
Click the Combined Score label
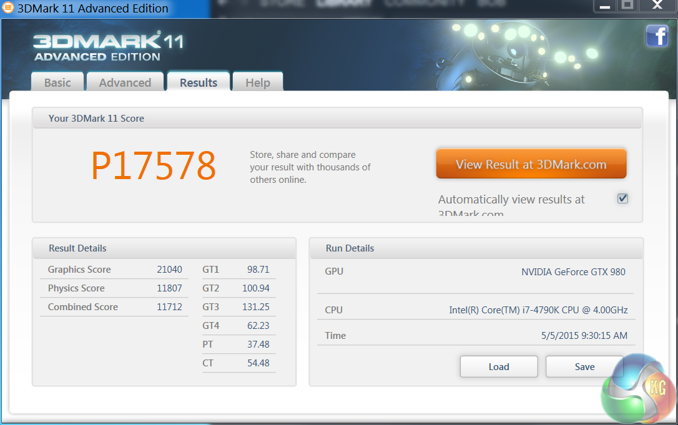pos(82,306)
